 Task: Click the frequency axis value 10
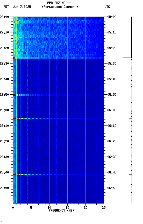[x=49, y=208]
